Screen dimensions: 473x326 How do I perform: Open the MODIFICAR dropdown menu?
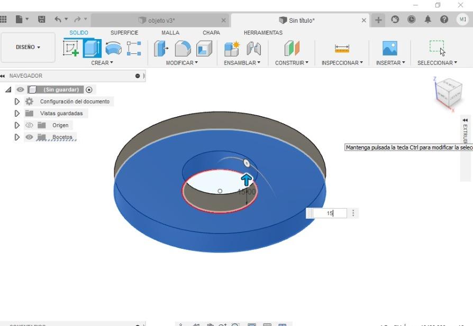[x=182, y=63]
